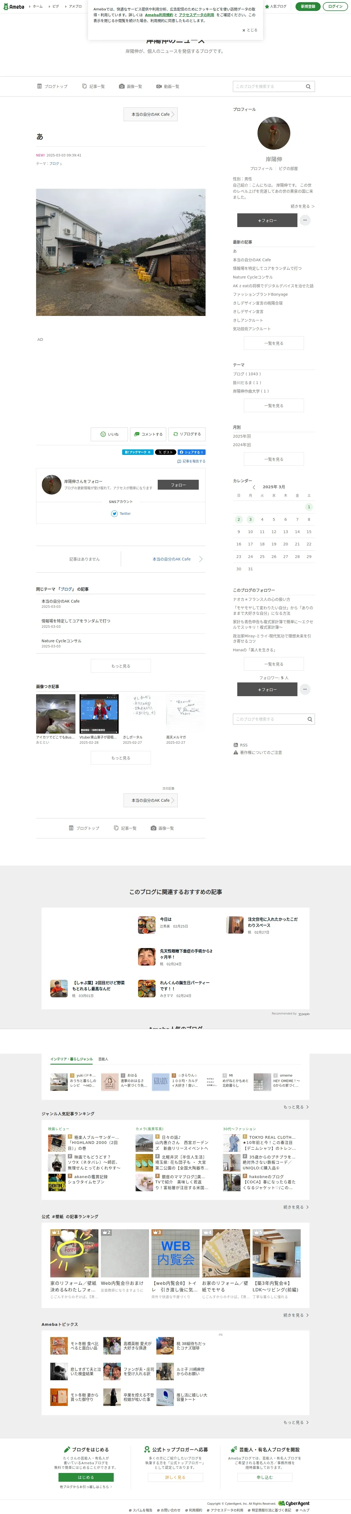The width and height of the screenshot is (351, 1514).
Task: Open the 記事一覧 tab in top navigation
Action: click(93, 86)
